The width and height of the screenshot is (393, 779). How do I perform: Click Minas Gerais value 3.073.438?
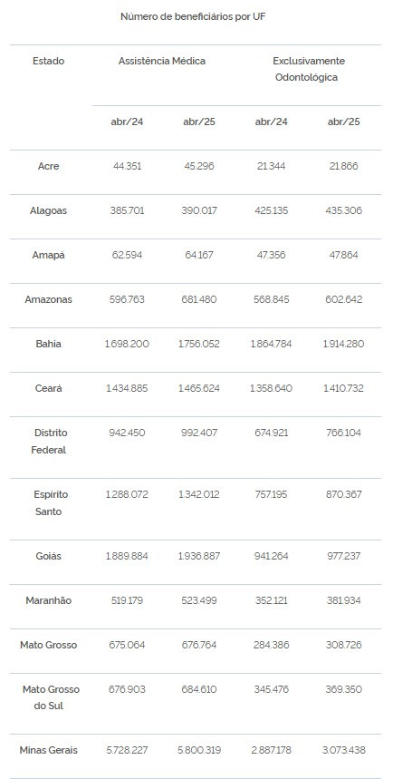click(x=343, y=750)
